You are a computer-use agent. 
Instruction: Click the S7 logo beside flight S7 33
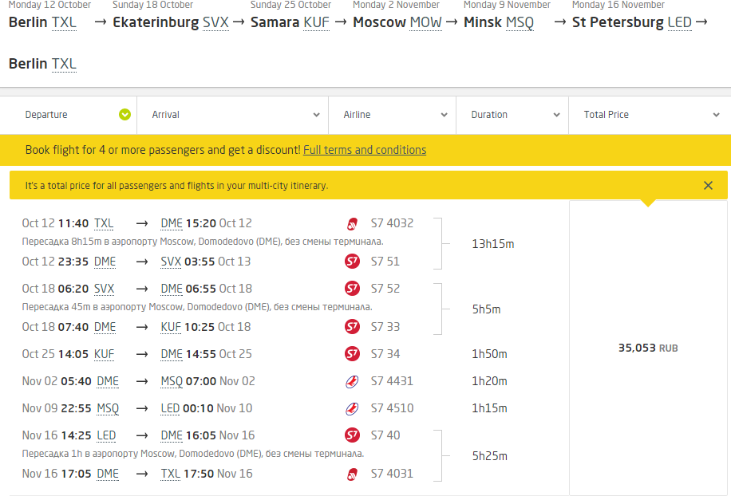[x=352, y=326]
